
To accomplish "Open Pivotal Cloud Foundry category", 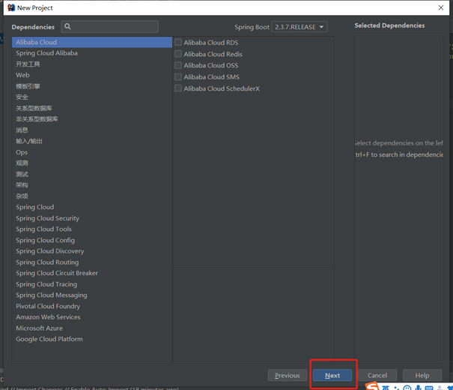I will (92, 306).
